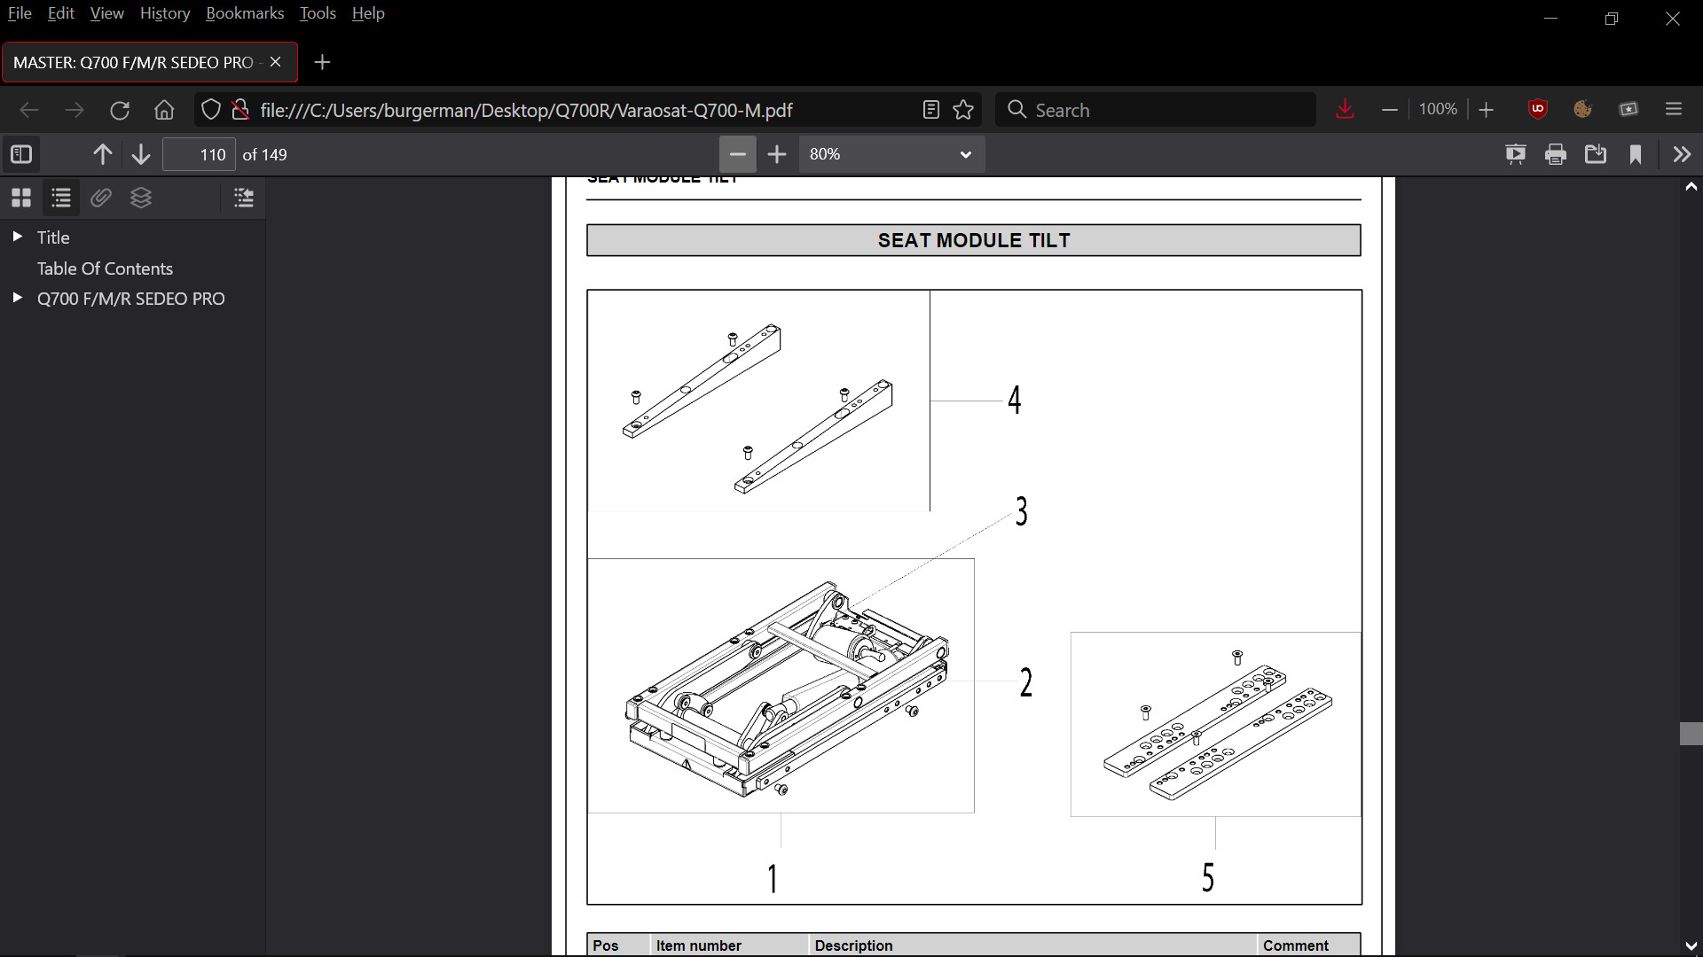
Task: Open the 80% zoom level dropdown
Action: (x=891, y=154)
